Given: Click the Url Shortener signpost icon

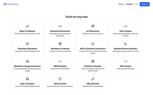Looking at the screenshot, I should click(93, 26).
